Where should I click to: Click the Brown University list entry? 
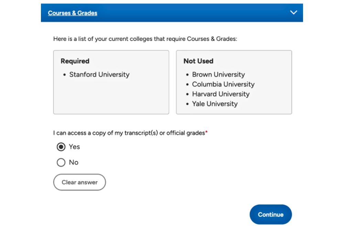pos(218,74)
